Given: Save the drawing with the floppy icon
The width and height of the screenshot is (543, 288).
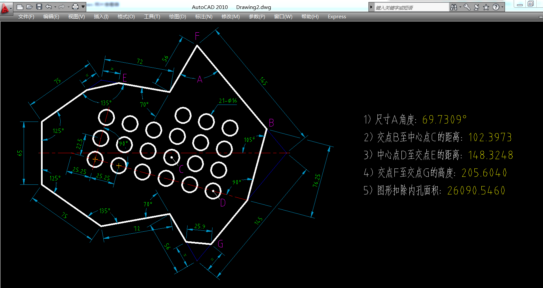Looking at the screenshot, I should coord(39,7).
